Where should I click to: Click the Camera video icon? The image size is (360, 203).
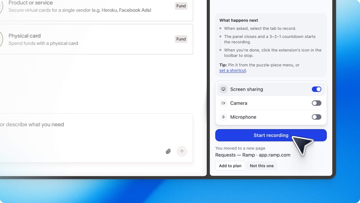(x=223, y=103)
